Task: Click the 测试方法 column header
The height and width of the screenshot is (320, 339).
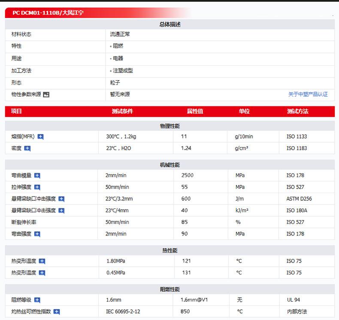Action: [297, 111]
